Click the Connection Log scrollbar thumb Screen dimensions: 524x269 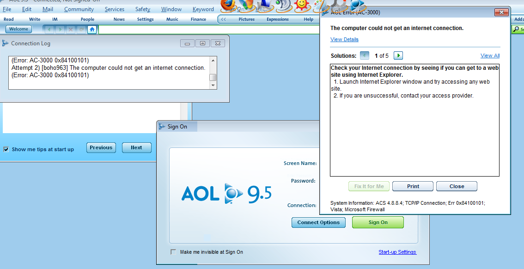click(213, 78)
